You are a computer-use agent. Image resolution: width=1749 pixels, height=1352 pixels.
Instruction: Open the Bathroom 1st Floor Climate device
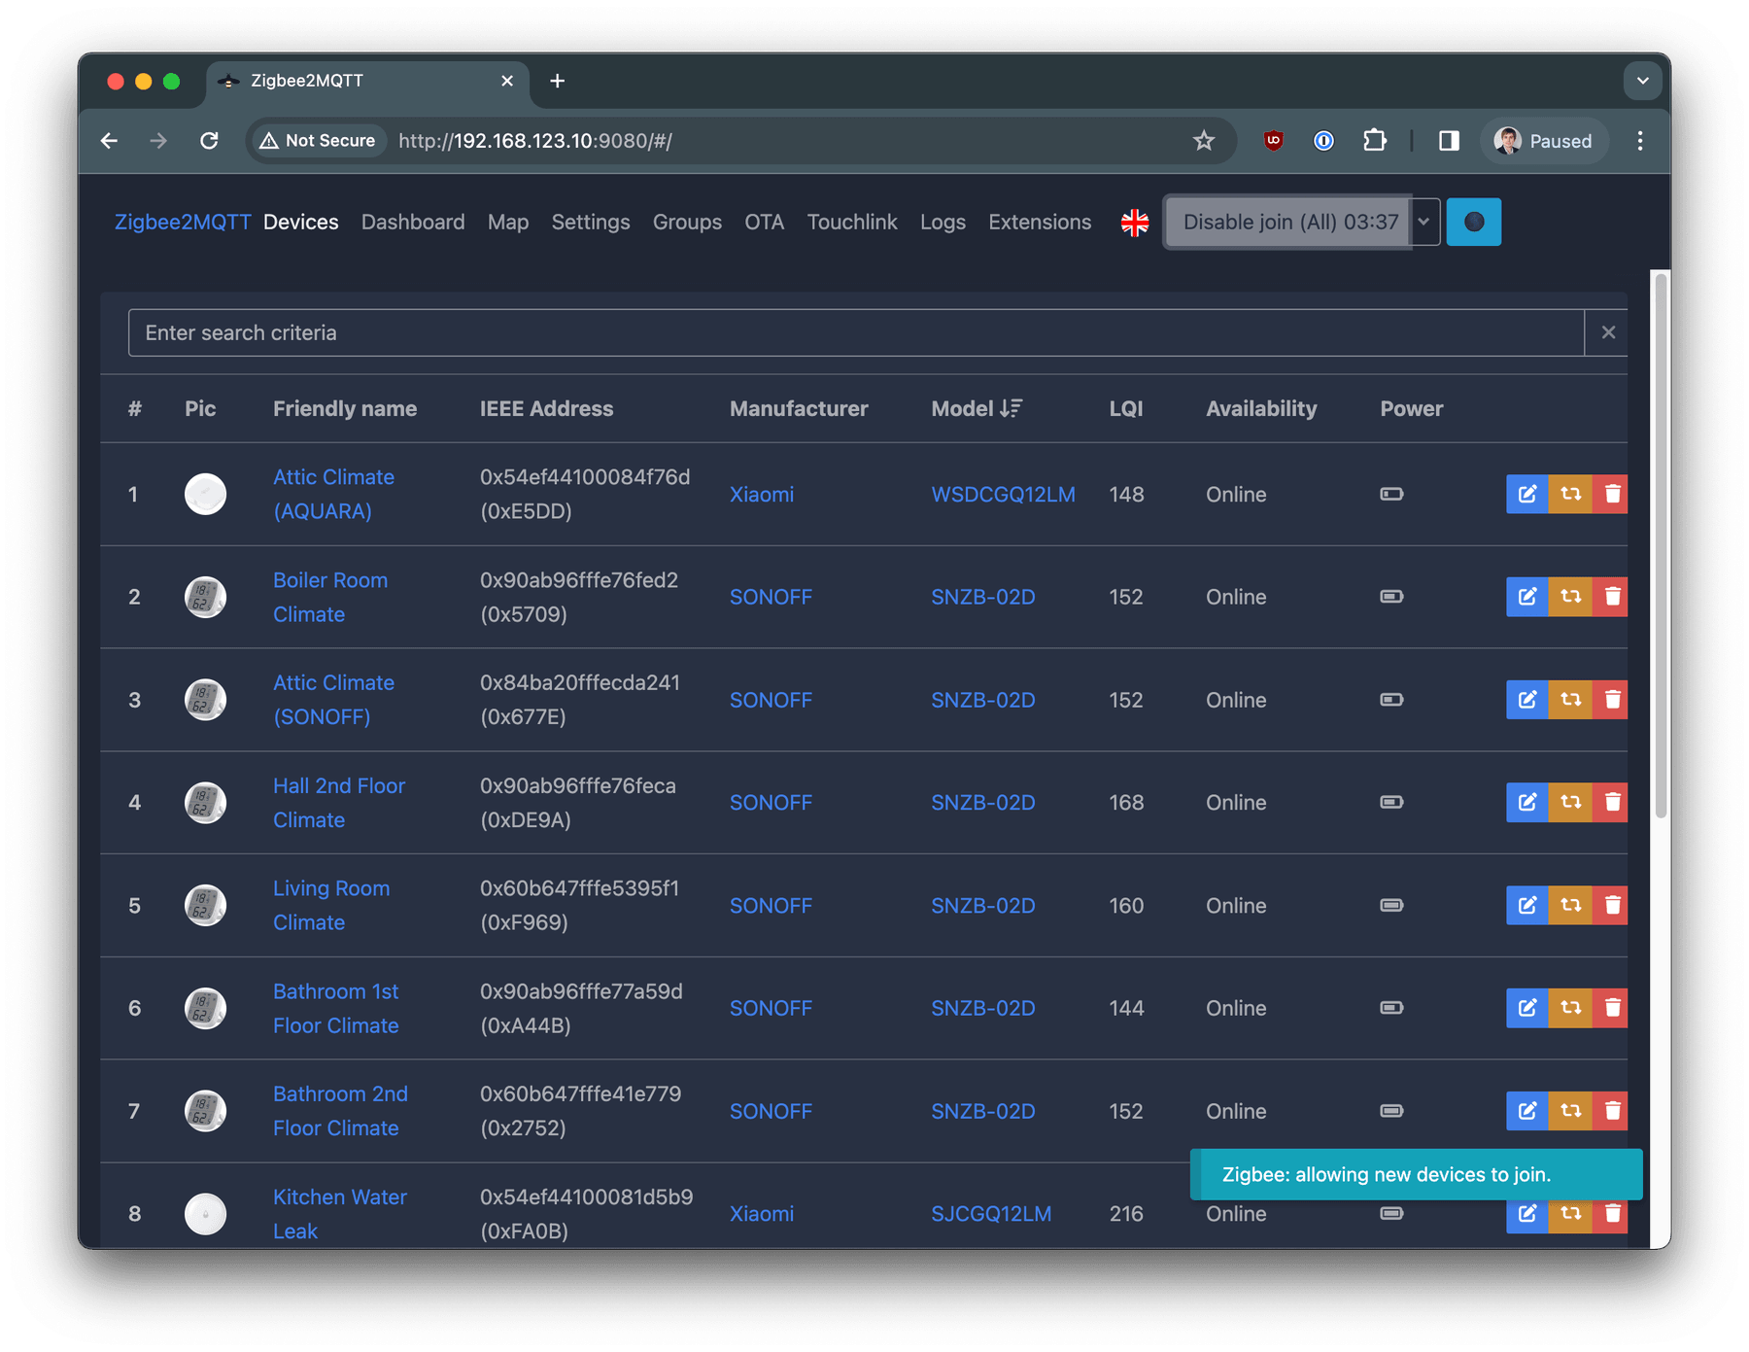335,1008
